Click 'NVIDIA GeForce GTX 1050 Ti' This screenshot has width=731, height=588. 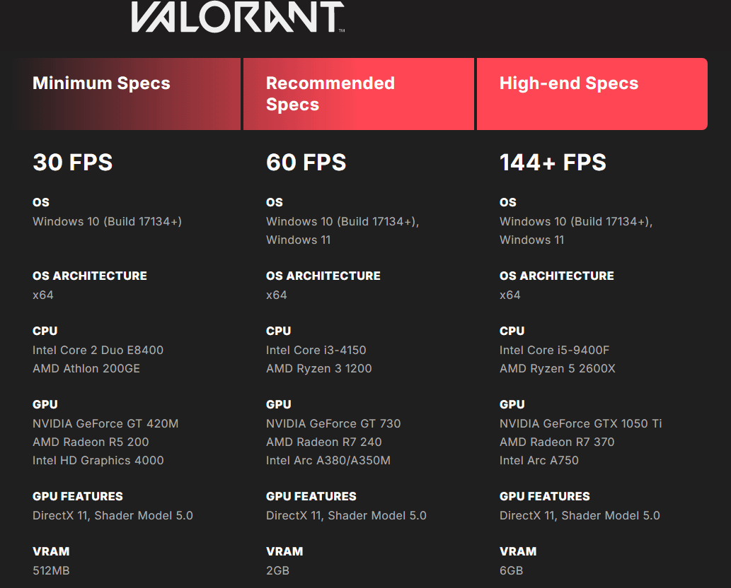581,423
